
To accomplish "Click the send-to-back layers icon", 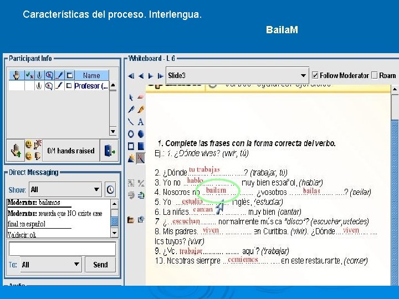I will [x=131, y=195].
